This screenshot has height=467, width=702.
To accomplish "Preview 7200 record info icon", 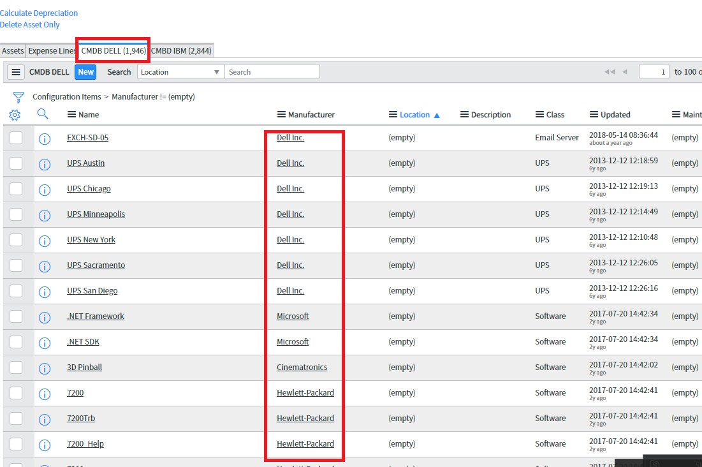I will pos(45,394).
